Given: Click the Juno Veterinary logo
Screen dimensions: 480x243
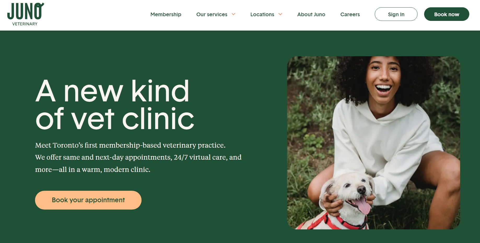Looking at the screenshot, I should coord(26,14).
